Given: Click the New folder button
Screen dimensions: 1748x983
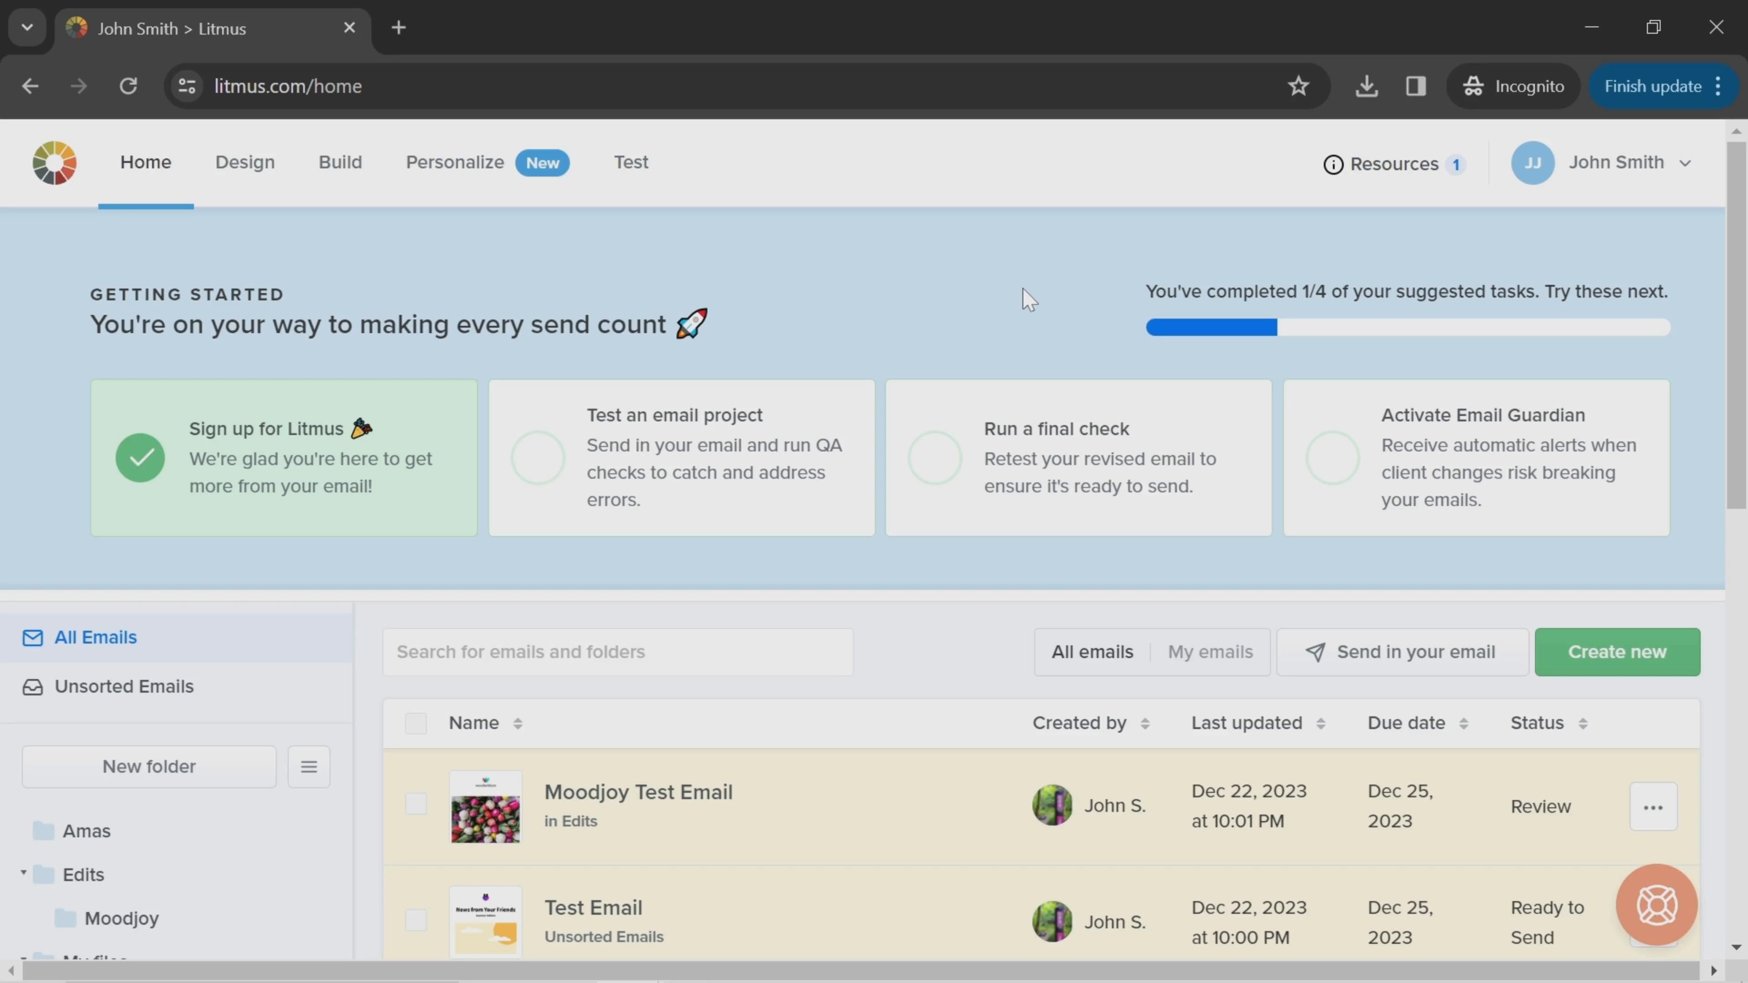Looking at the screenshot, I should 148,766.
